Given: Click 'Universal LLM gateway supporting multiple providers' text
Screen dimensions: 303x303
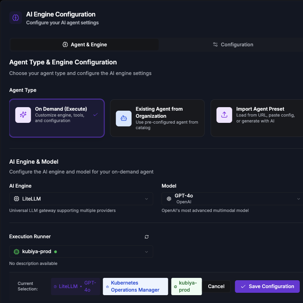Looking at the screenshot, I should point(62,210).
